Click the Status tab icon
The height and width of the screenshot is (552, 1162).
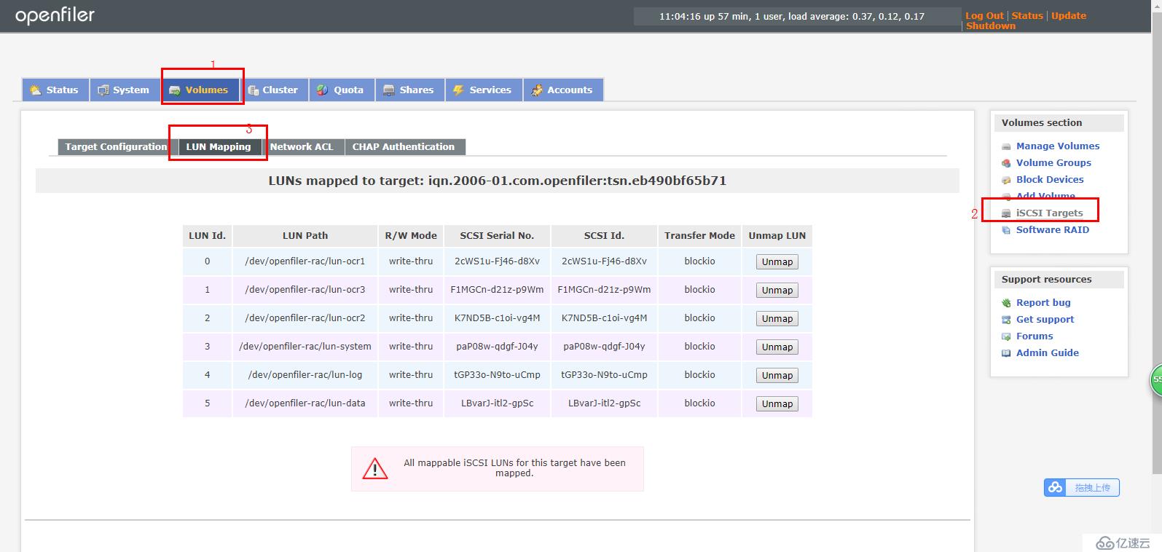[x=35, y=90]
